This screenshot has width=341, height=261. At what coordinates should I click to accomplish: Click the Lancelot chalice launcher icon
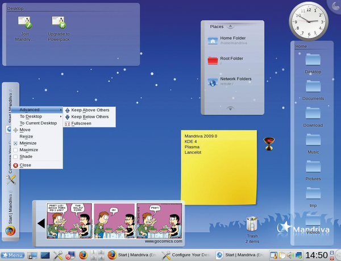click(269, 143)
